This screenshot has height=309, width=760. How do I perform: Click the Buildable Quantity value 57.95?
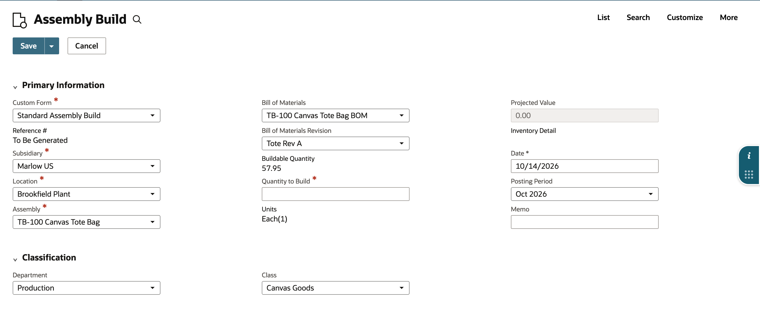(272, 168)
